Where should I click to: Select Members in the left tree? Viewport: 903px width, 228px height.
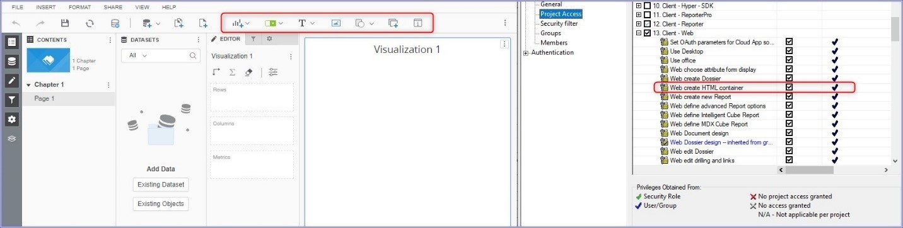click(x=554, y=43)
